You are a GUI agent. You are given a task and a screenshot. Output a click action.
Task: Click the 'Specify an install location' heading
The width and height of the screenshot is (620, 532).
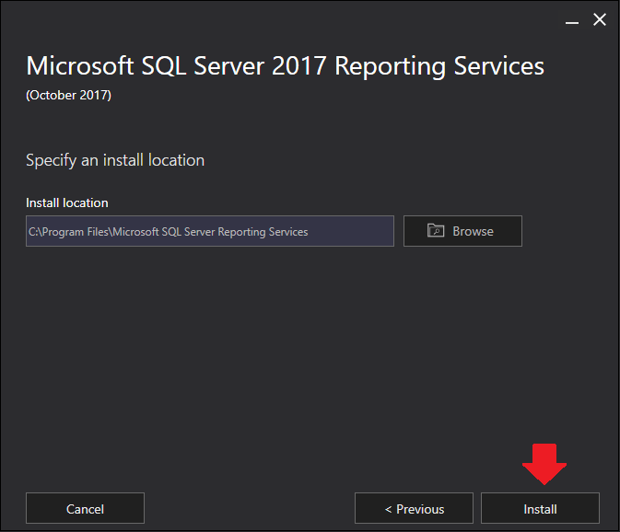pyautogui.click(x=115, y=160)
